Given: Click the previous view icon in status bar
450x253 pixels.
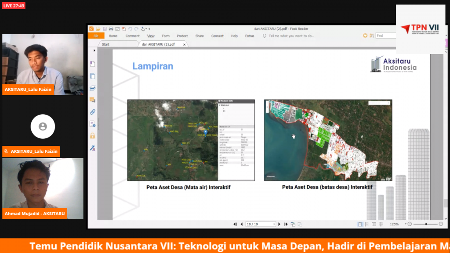Looking at the screenshot, I should point(293,224).
